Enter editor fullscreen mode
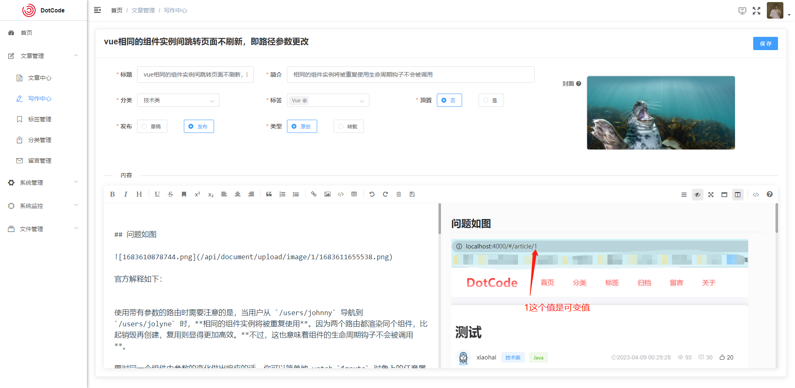 tap(711, 195)
